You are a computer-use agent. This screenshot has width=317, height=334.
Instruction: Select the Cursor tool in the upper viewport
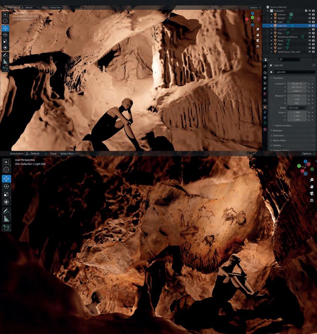click(x=5, y=21)
